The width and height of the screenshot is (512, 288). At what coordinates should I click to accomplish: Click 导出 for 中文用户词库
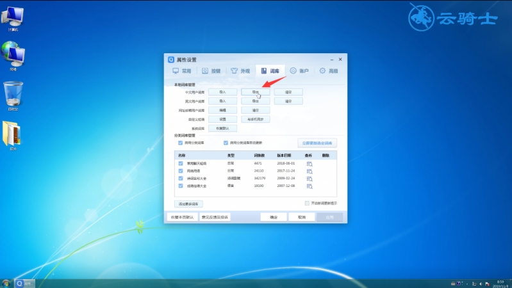click(x=255, y=92)
